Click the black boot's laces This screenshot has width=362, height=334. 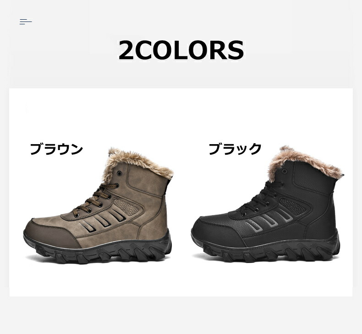click(x=262, y=199)
